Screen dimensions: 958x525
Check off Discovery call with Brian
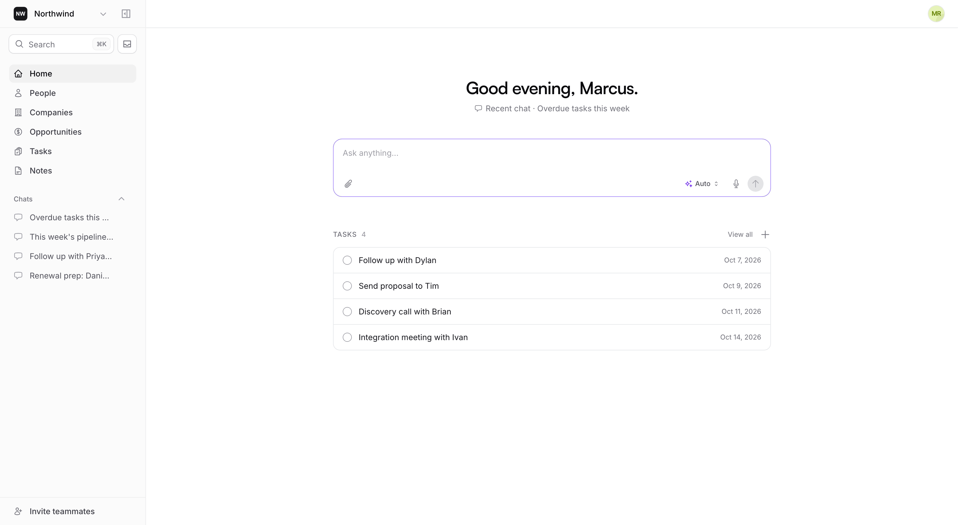(347, 311)
